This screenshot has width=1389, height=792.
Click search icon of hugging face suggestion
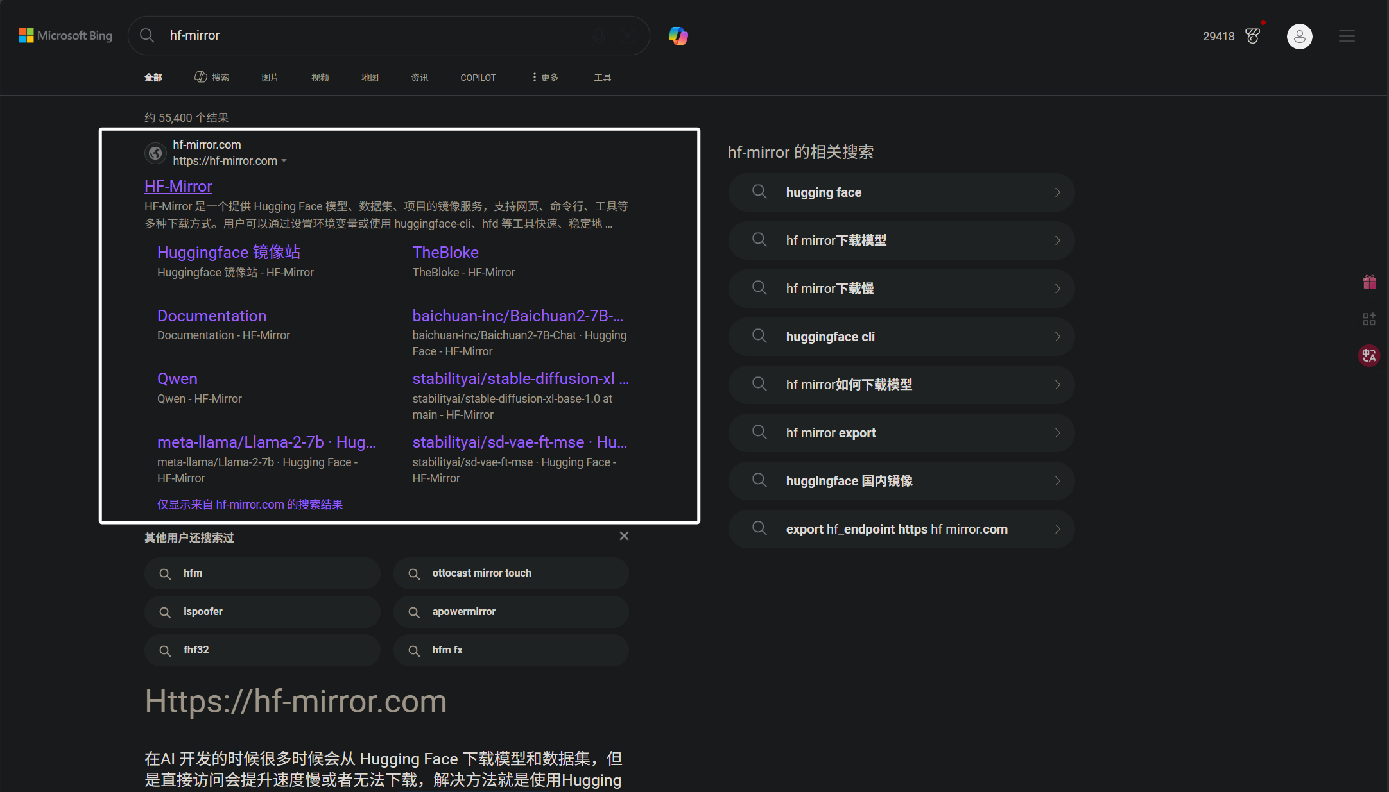(759, 192)
